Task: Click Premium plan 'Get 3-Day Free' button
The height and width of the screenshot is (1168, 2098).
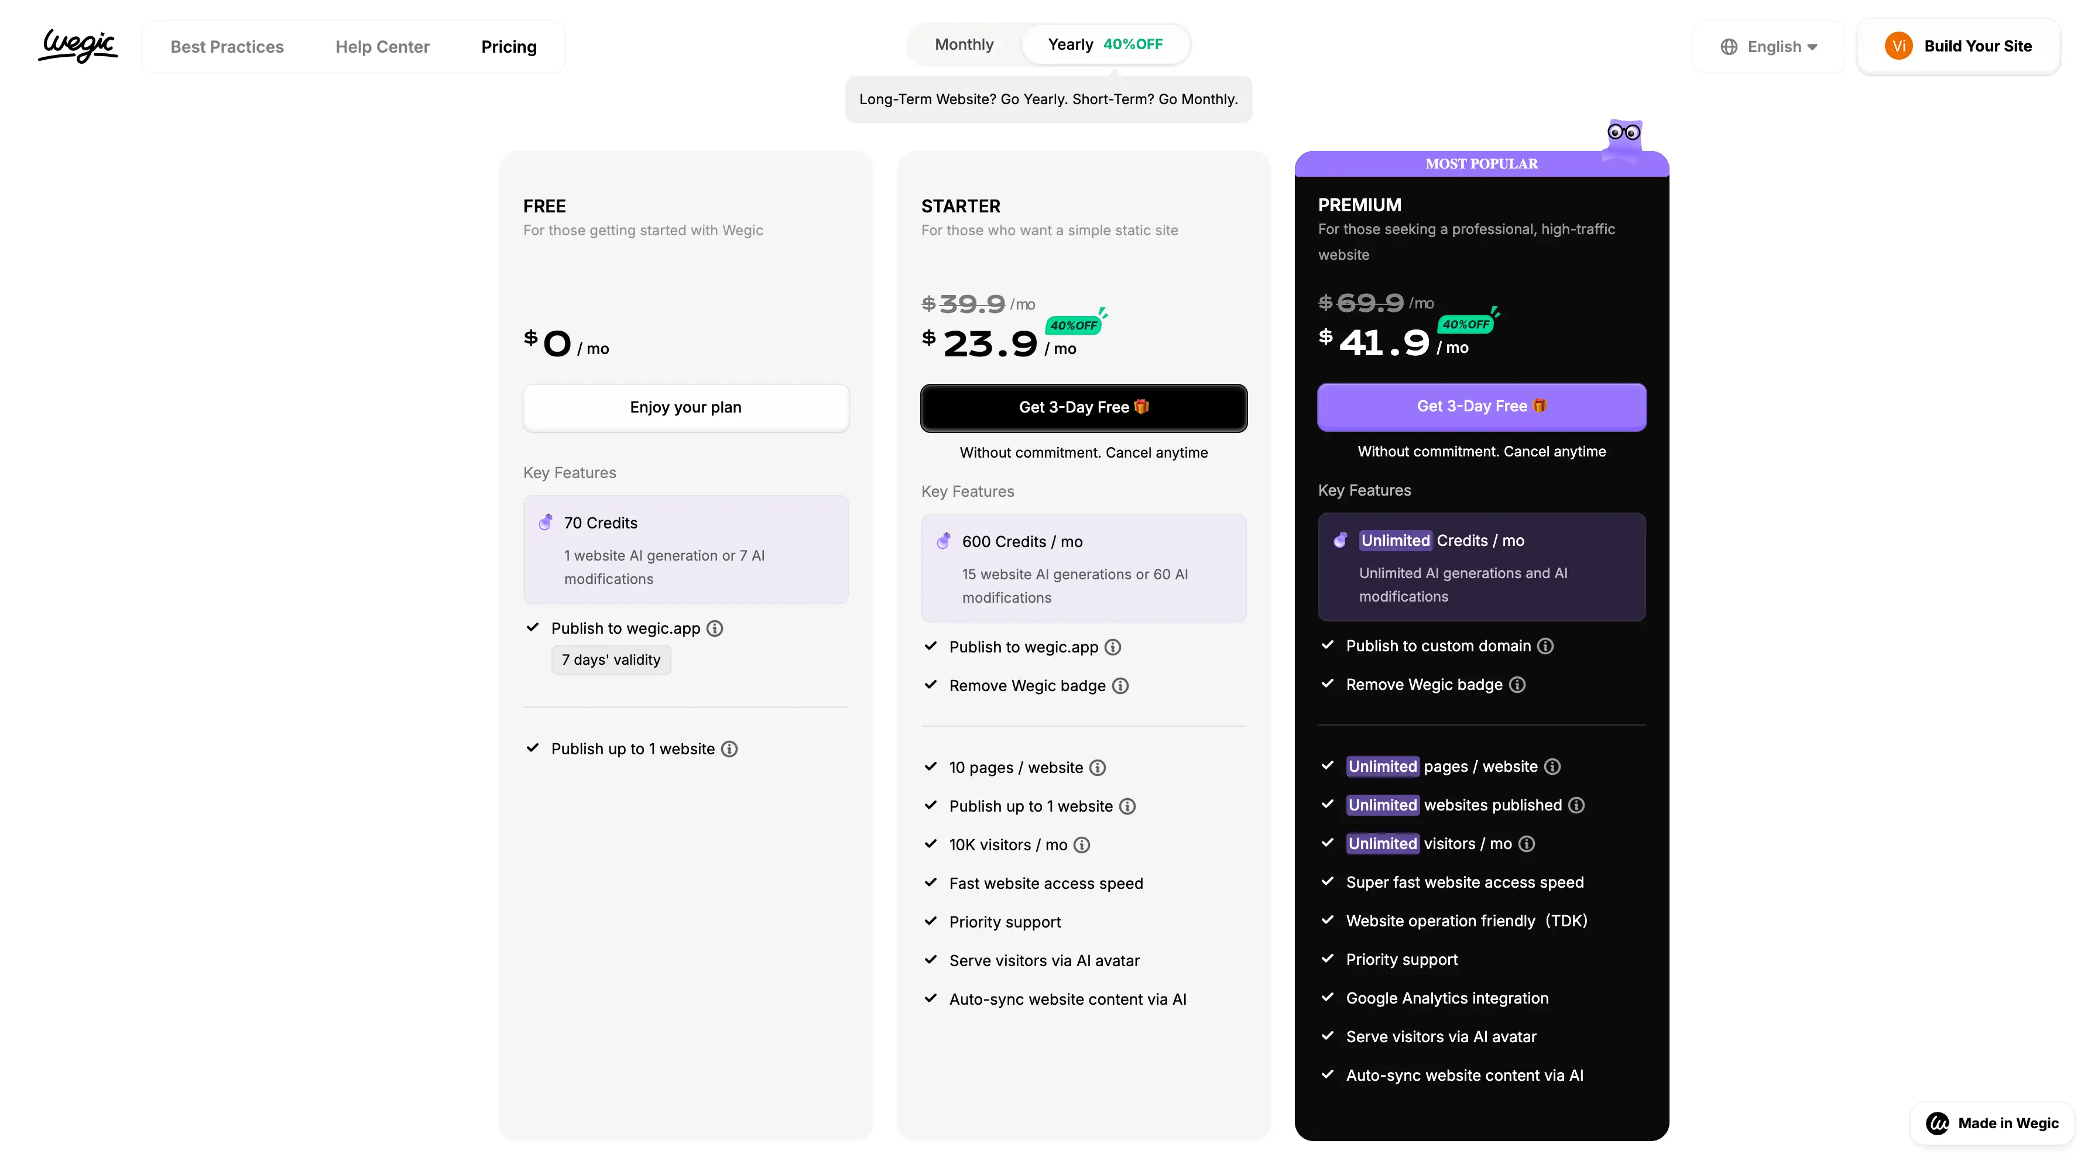Action: point(1480,406)
